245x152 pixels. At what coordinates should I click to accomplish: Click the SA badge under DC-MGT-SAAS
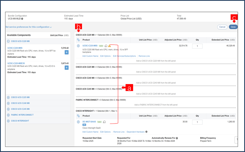[84, 125]
